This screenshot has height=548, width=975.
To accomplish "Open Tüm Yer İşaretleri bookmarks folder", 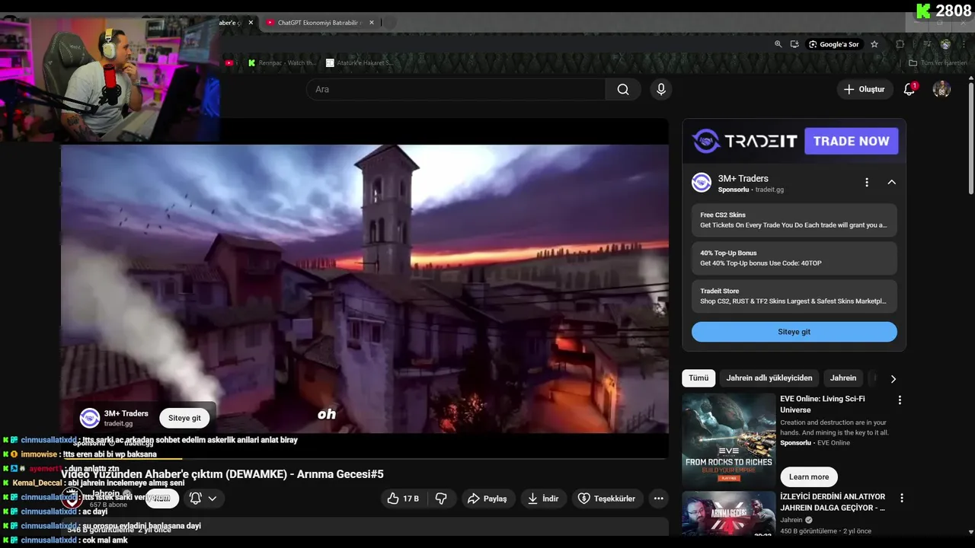I will [x=938, y=63].
